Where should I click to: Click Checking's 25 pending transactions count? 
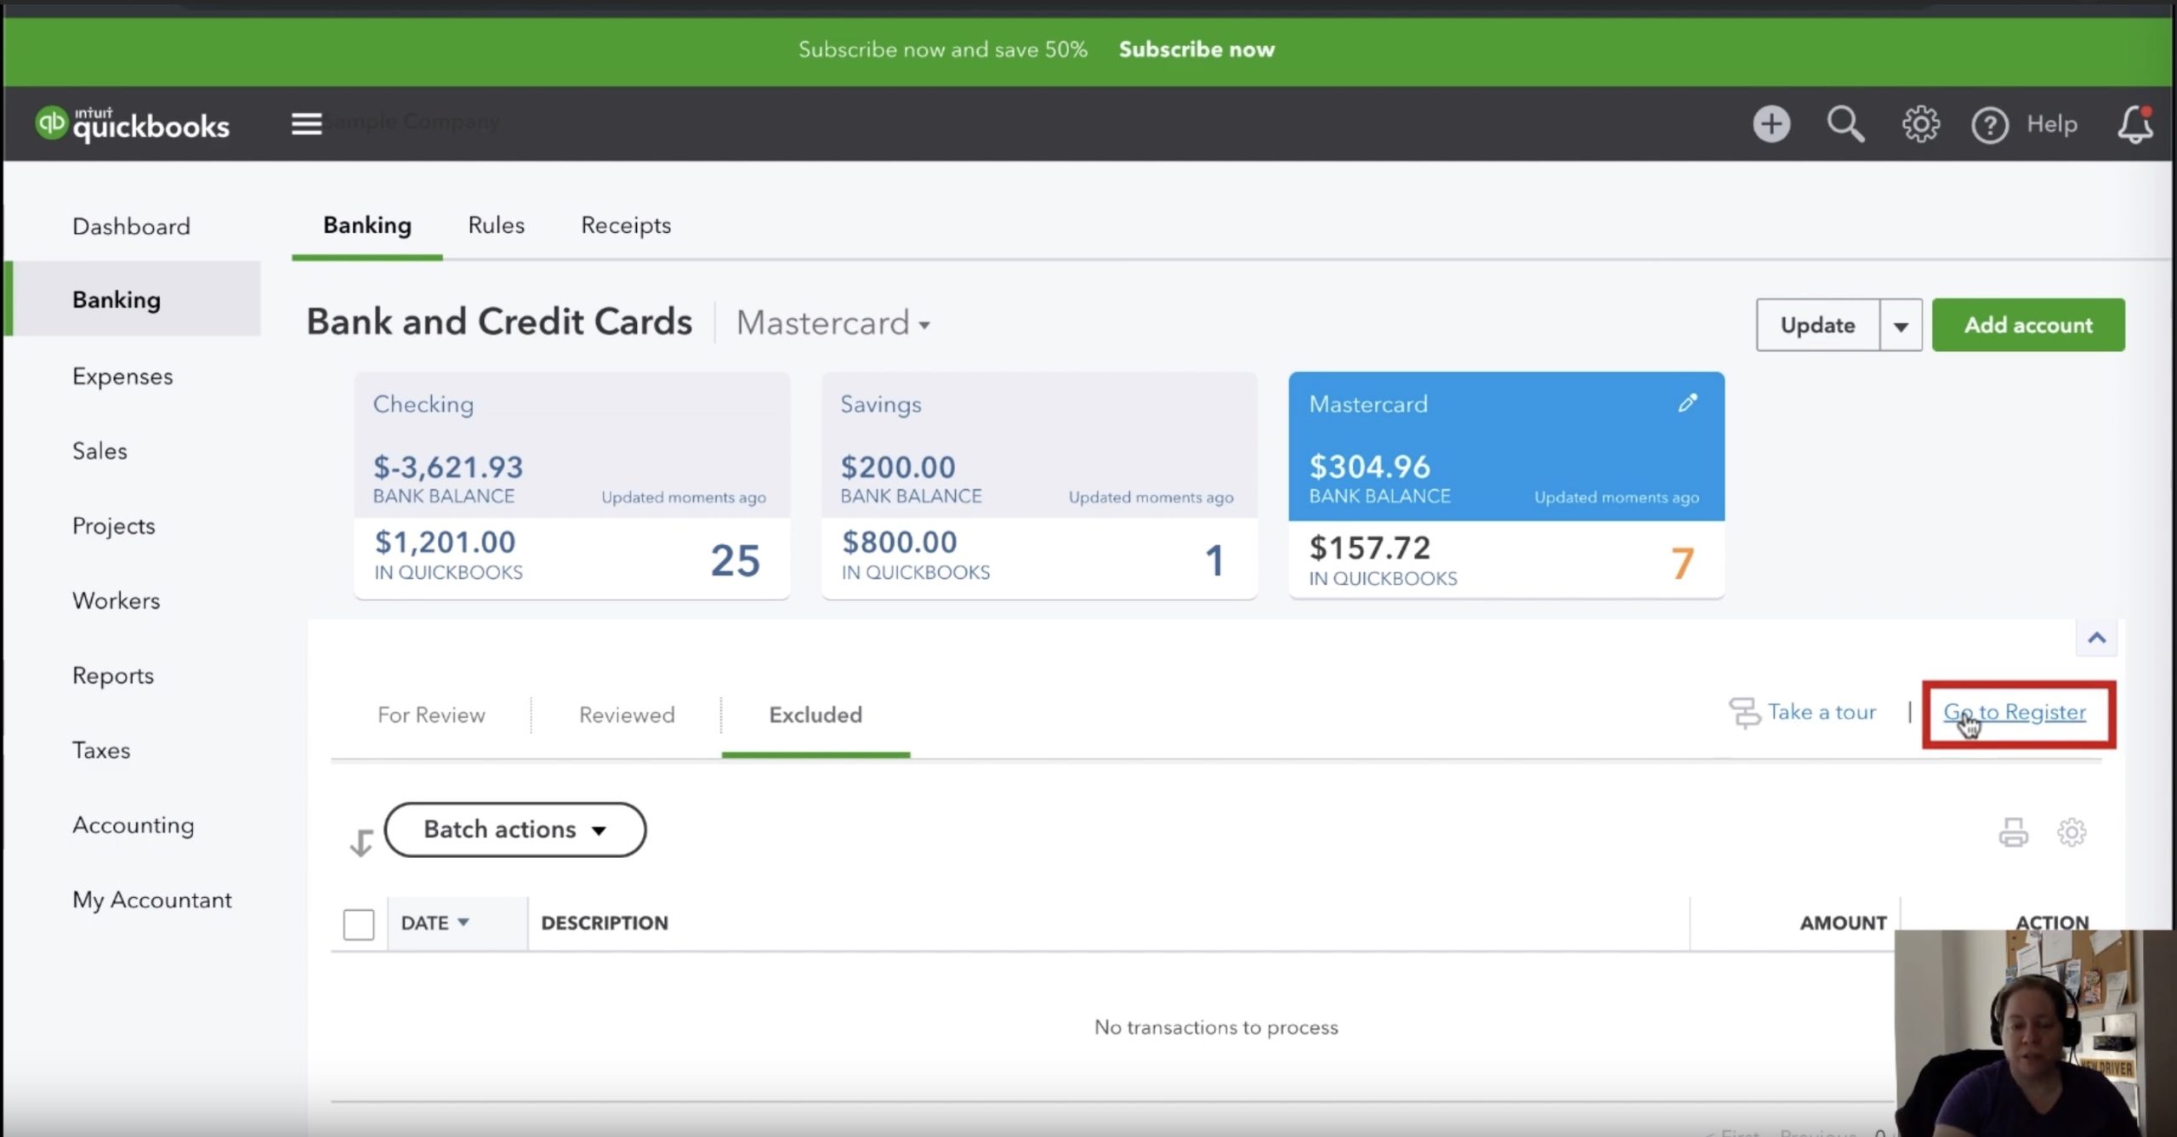(x=735, y=560)
